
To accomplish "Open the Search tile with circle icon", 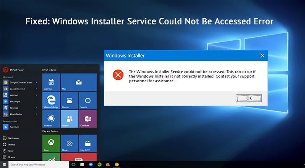I will point(88,101).
